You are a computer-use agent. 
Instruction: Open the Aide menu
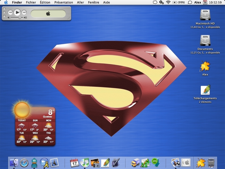(x=107, y=3)
